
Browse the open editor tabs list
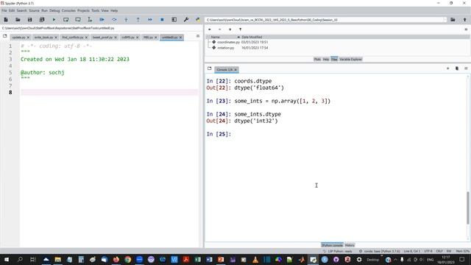click(x=5, y=36)
